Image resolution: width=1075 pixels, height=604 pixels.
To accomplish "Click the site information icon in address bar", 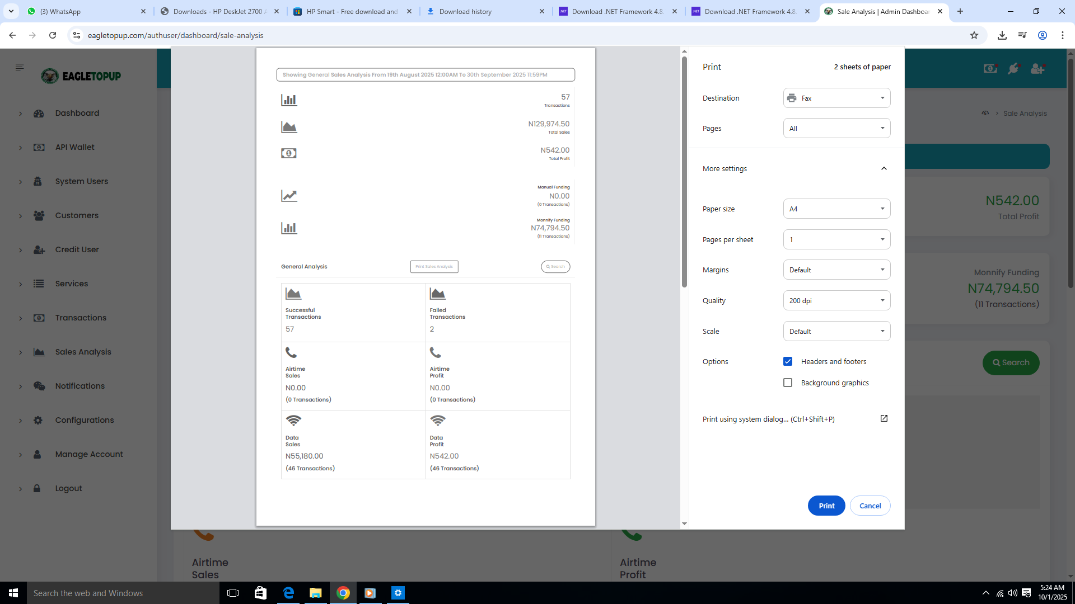I will [77, 35].
